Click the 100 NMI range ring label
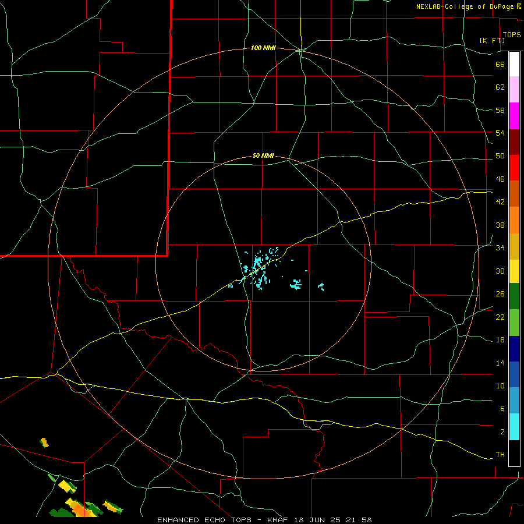This screenshot has height=524, width=524. click(x=263, y=48)
